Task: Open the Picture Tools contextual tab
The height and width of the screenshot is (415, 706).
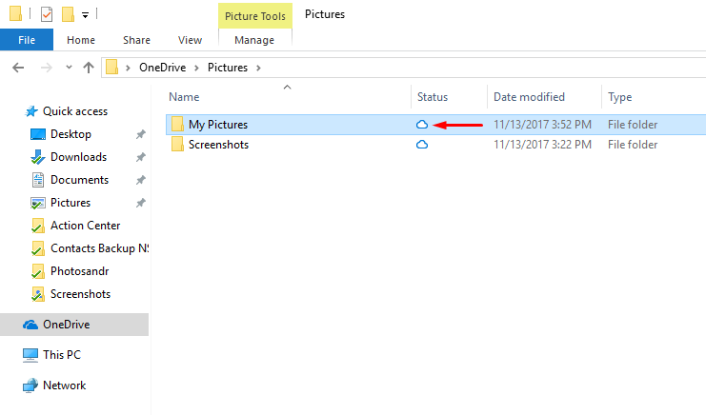Action: coord(255,16)
